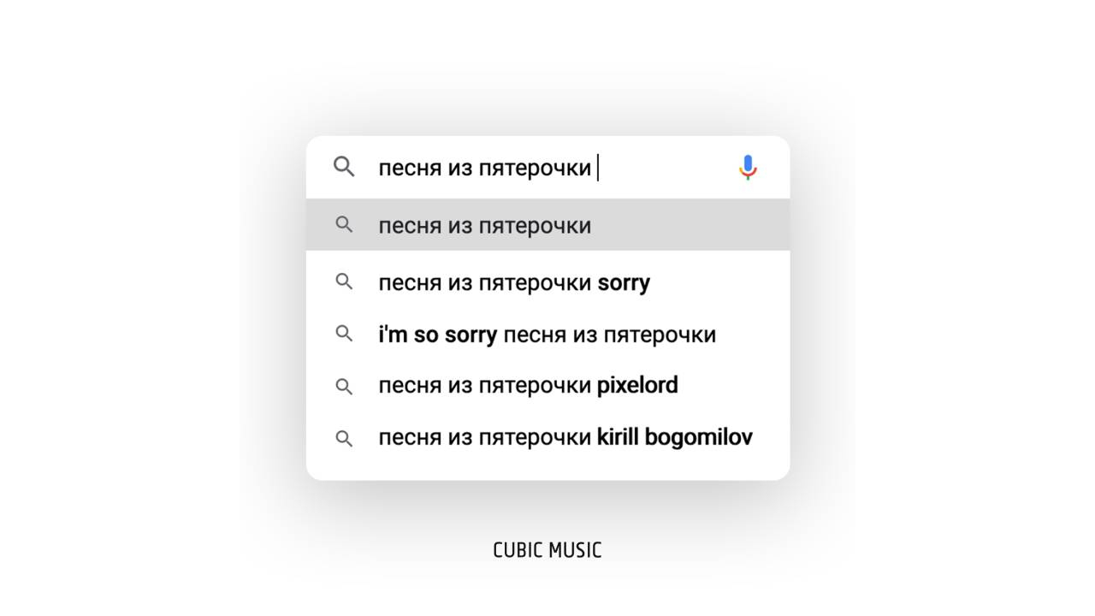Viewport: 1095px width, 616px height.
Task: Click the bold word 'sorry' in the second suggestion
Action: (624, 282)
